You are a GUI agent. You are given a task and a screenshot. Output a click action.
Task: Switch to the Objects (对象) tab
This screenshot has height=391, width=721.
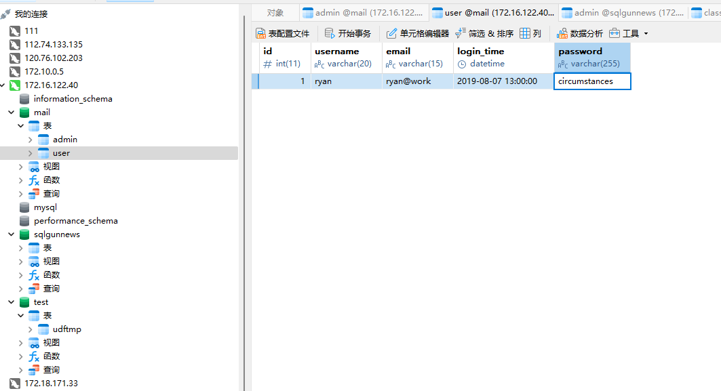[x=275, y=13]
